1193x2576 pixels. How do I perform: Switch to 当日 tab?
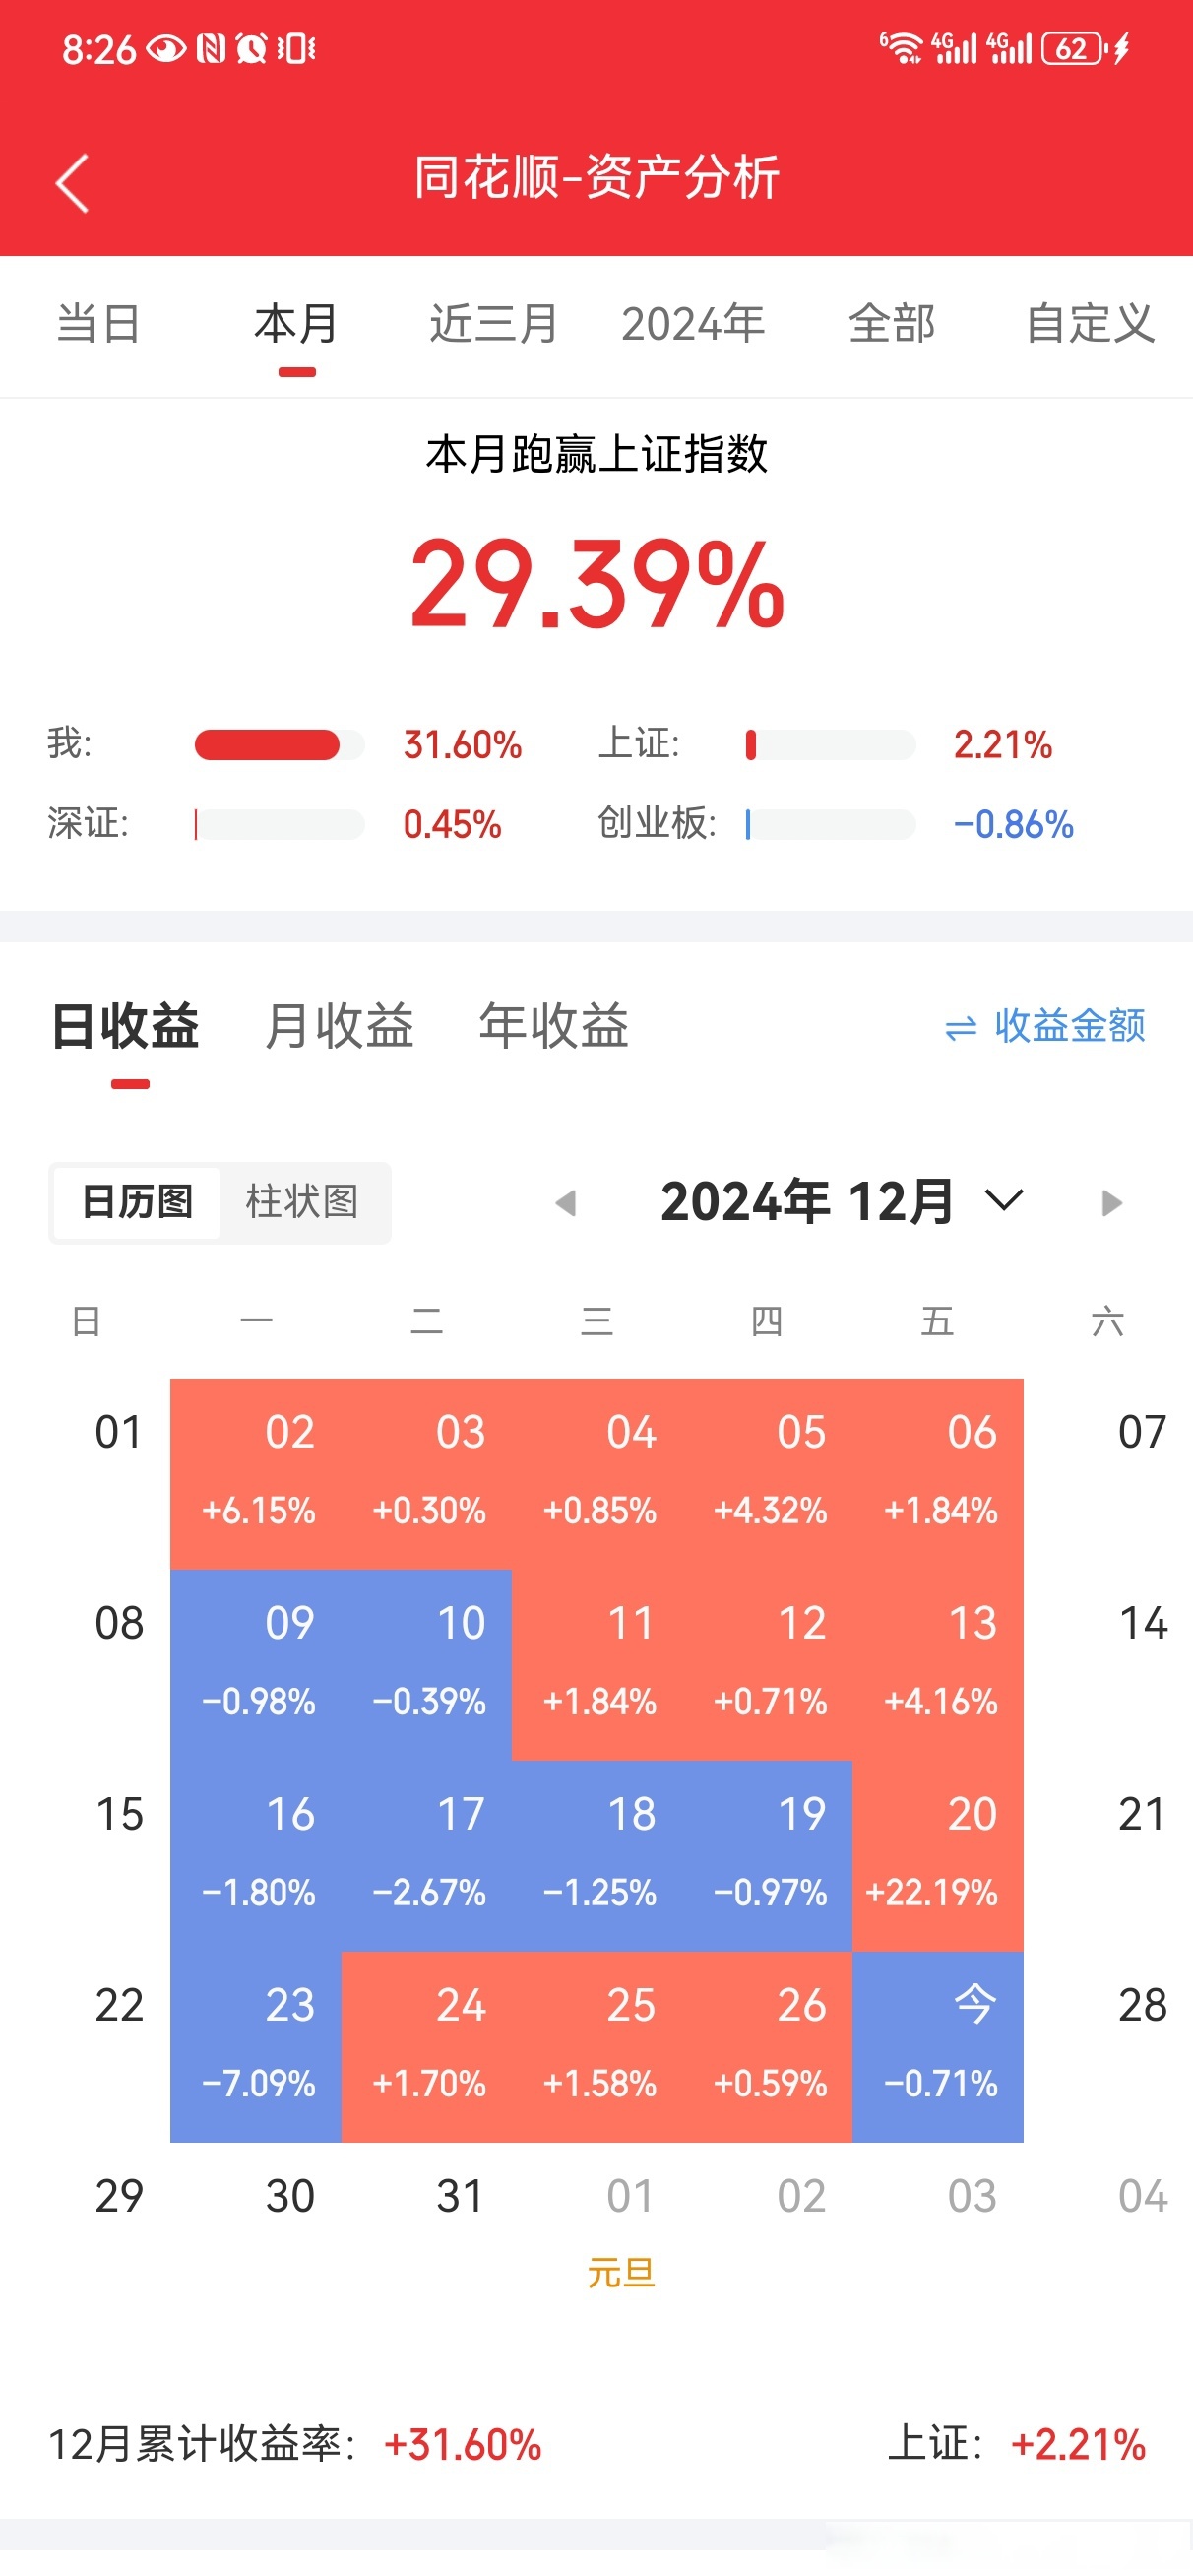pos(98,324)
